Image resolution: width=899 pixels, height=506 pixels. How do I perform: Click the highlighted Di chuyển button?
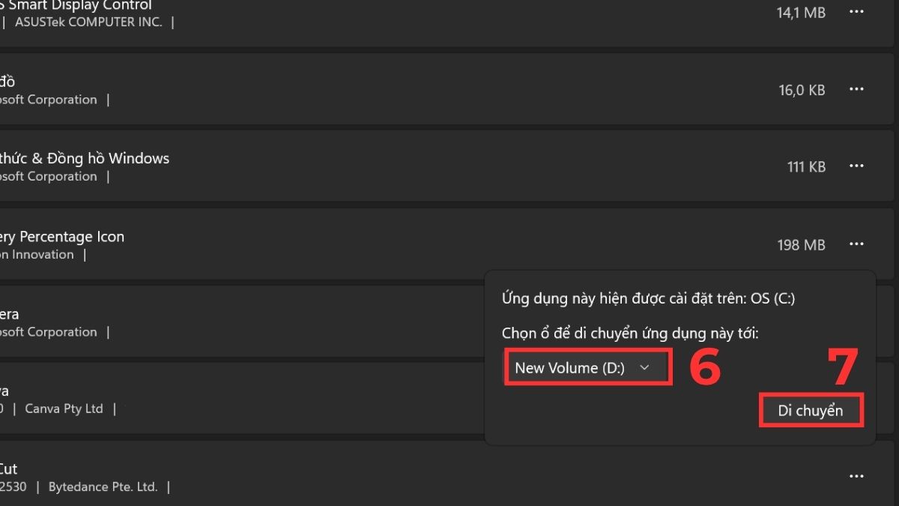(811, 410)
